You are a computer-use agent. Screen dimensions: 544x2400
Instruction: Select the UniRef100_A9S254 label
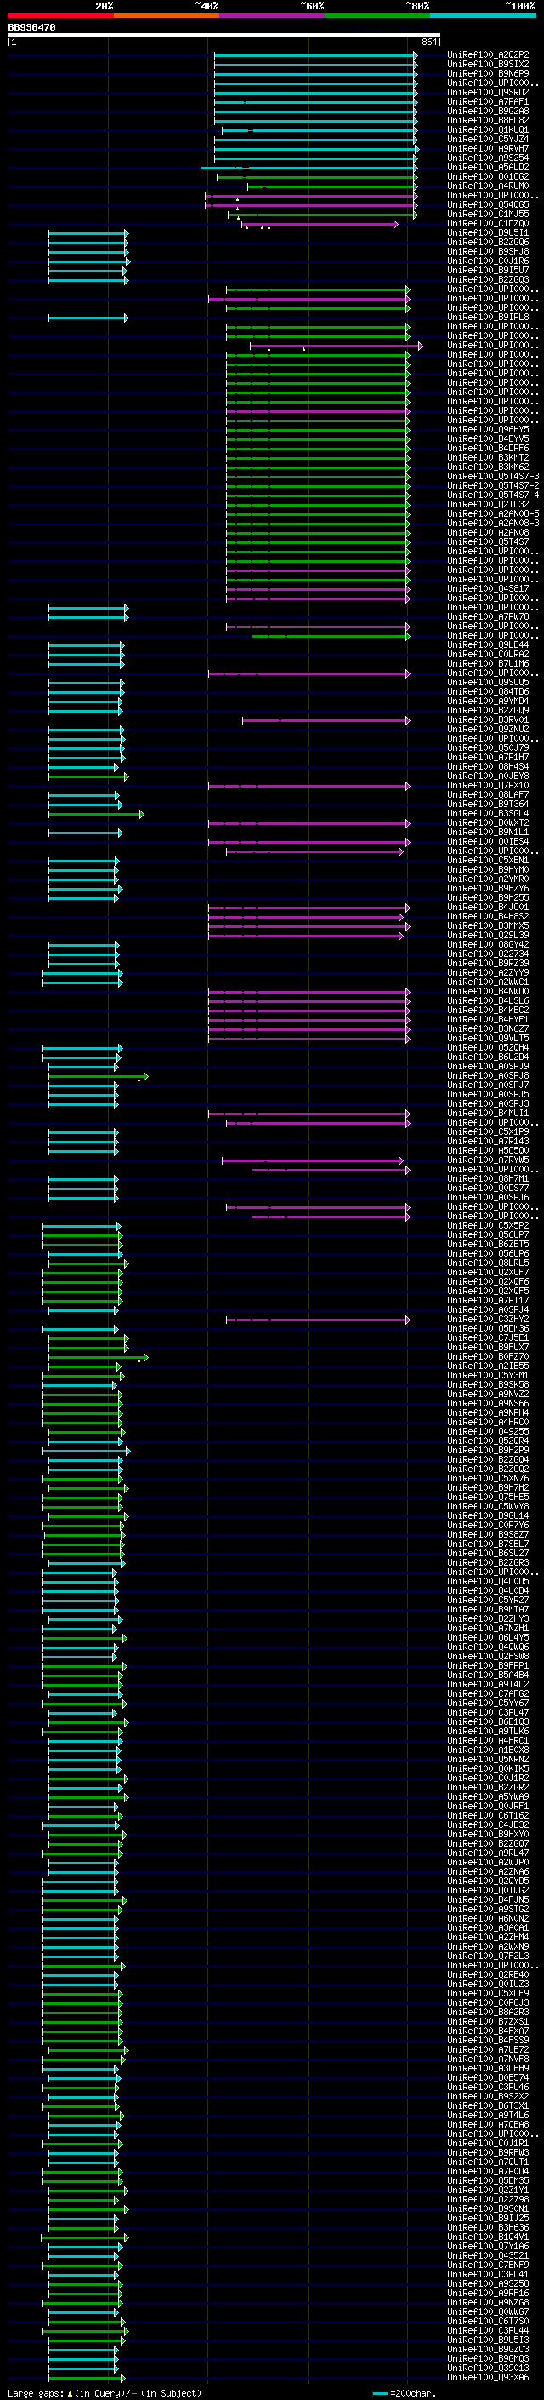[x=488, y=158]
